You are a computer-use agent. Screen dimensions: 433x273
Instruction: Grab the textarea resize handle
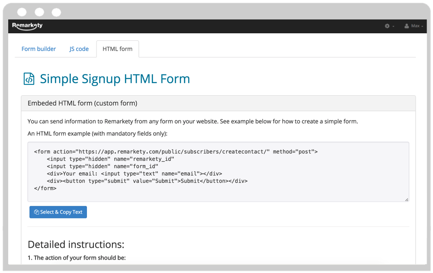407,199
